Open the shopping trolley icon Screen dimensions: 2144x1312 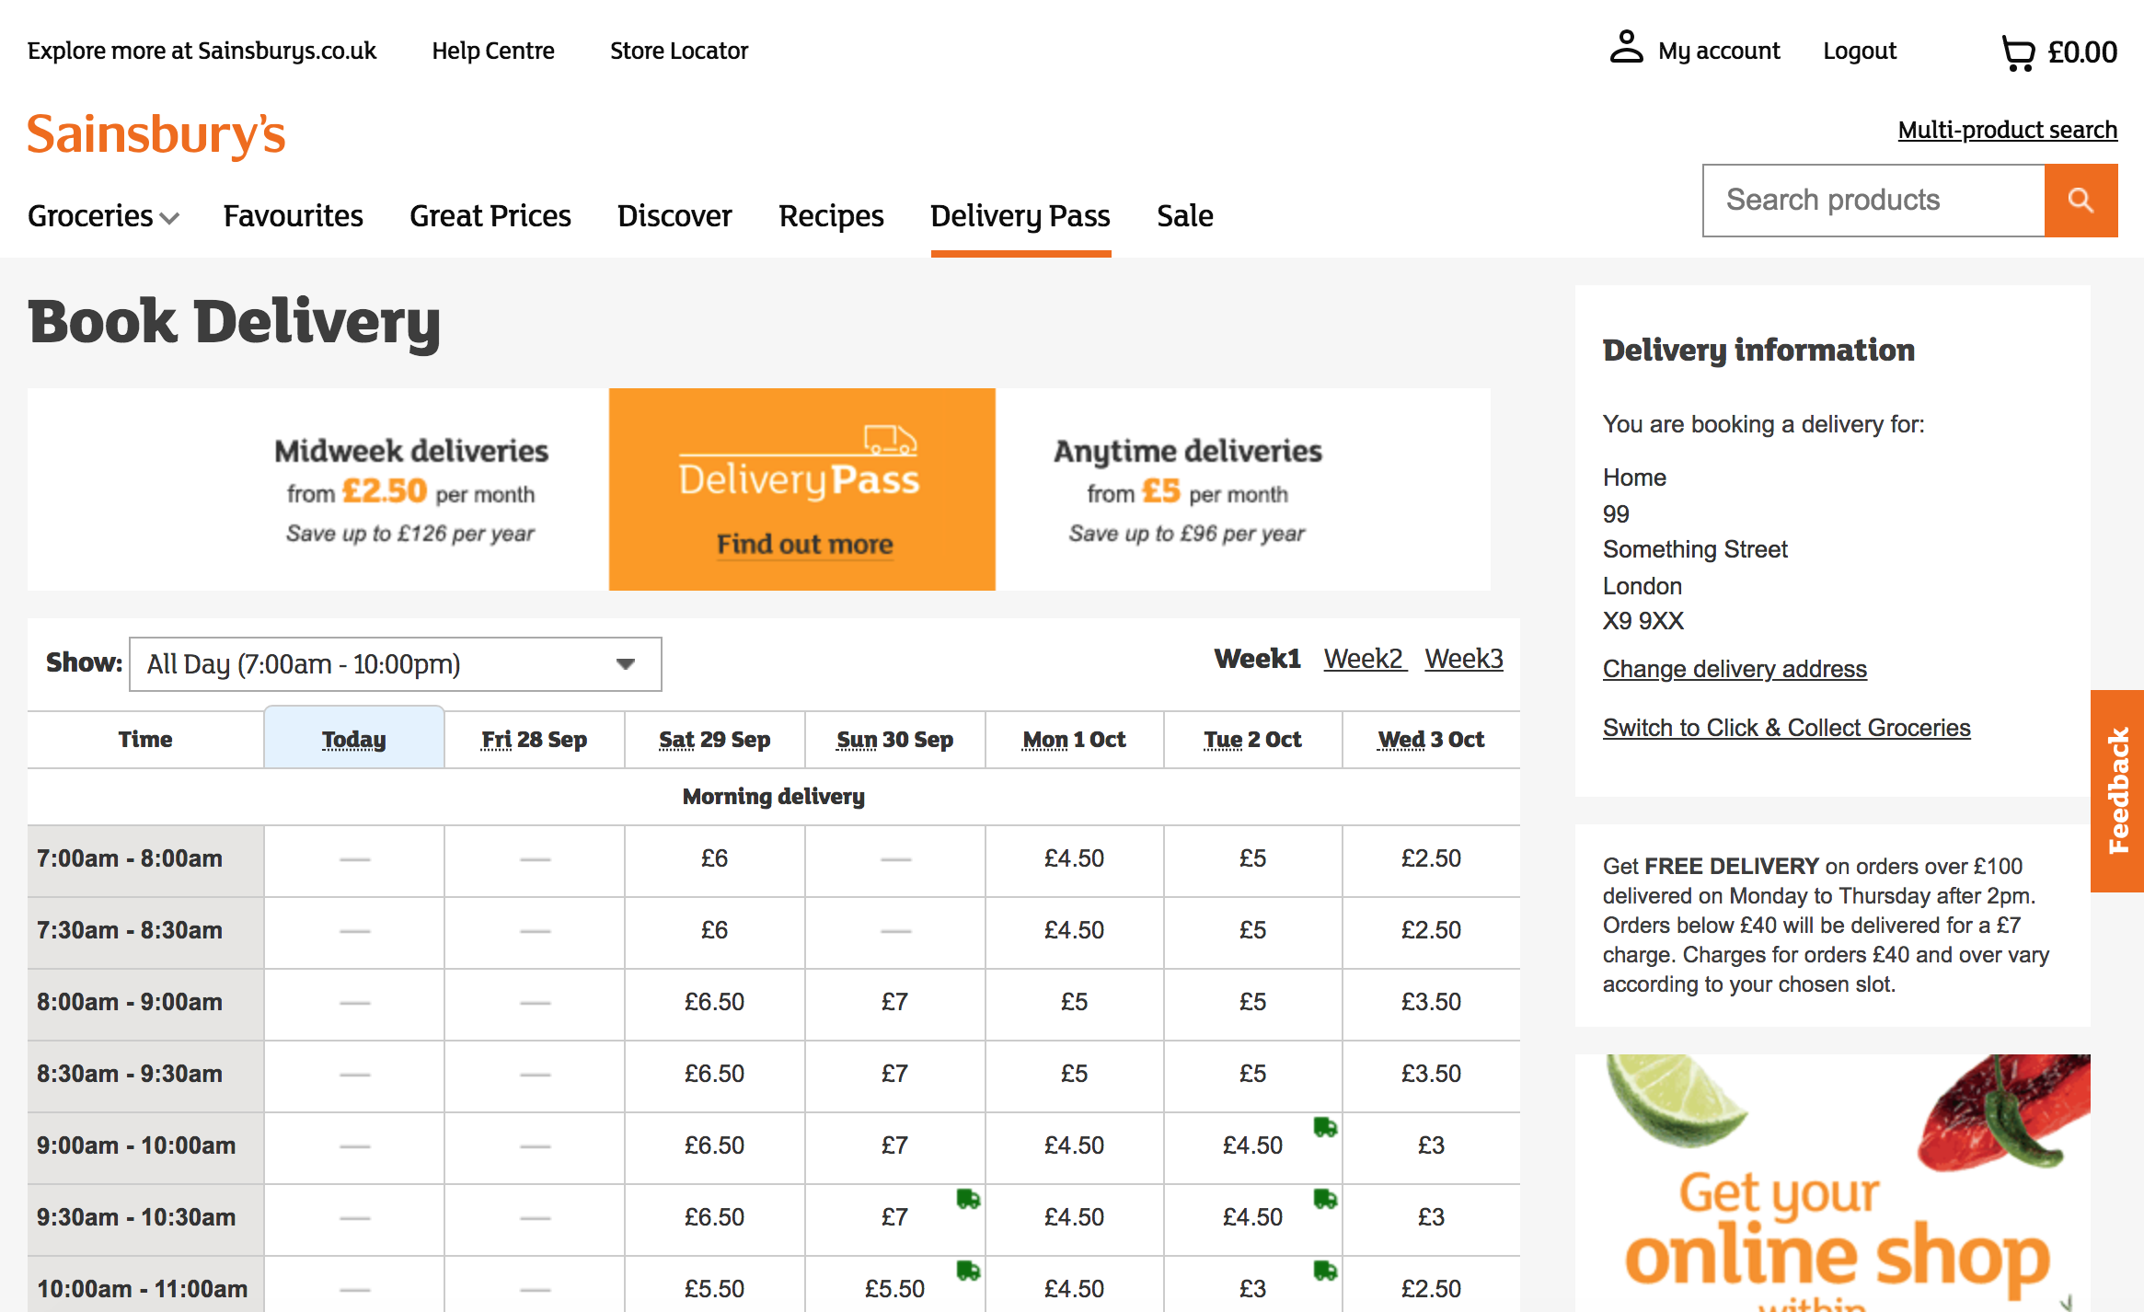pos(2018,52)
